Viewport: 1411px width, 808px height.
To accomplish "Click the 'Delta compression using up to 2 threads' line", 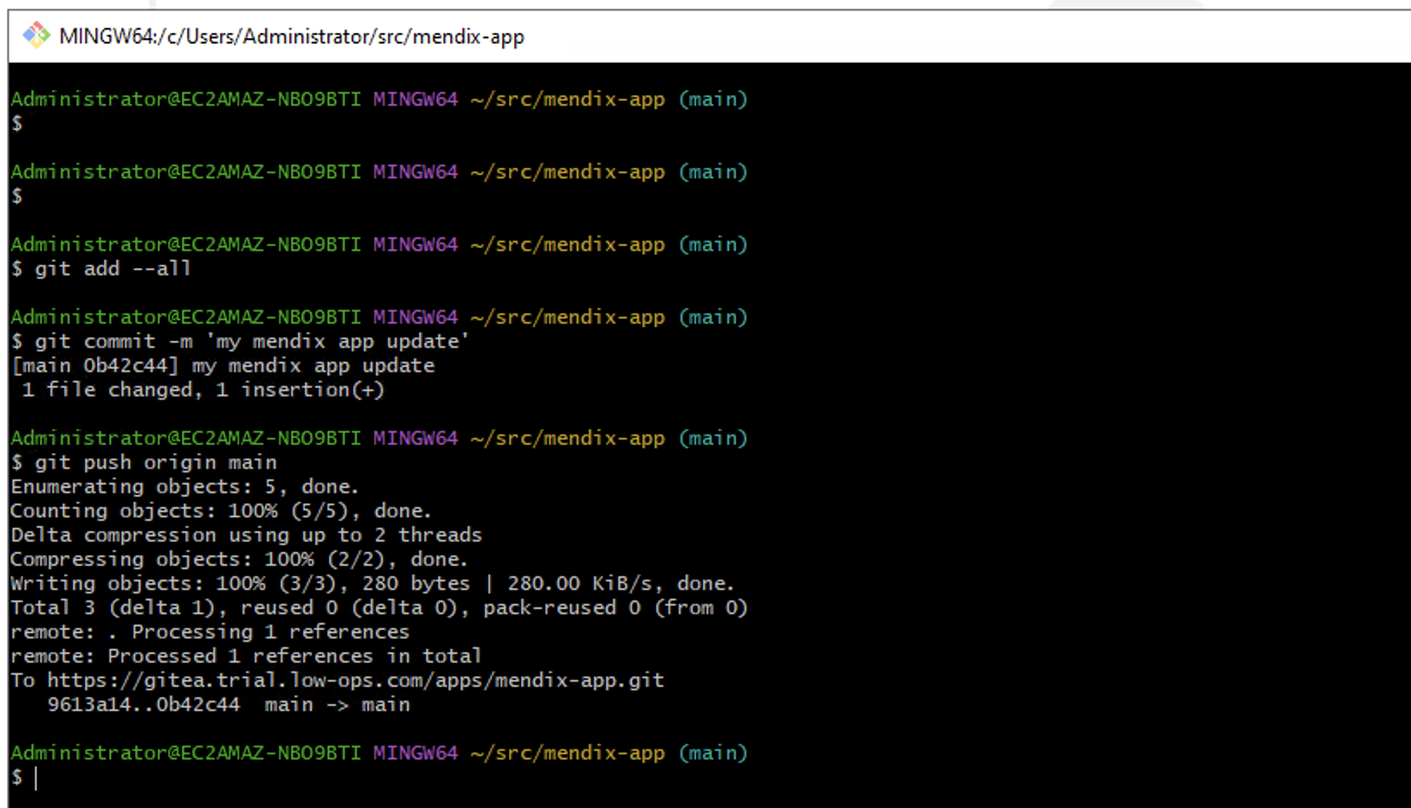I will coord(246,535).
